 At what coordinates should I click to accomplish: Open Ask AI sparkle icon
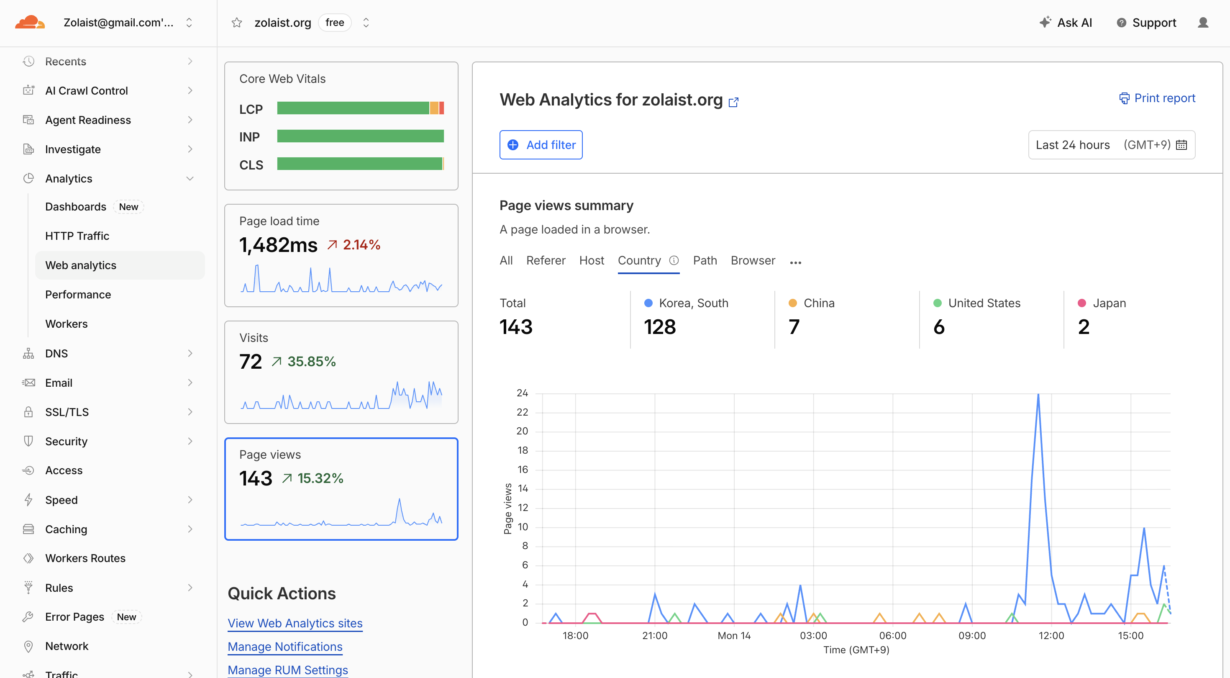1045,22
